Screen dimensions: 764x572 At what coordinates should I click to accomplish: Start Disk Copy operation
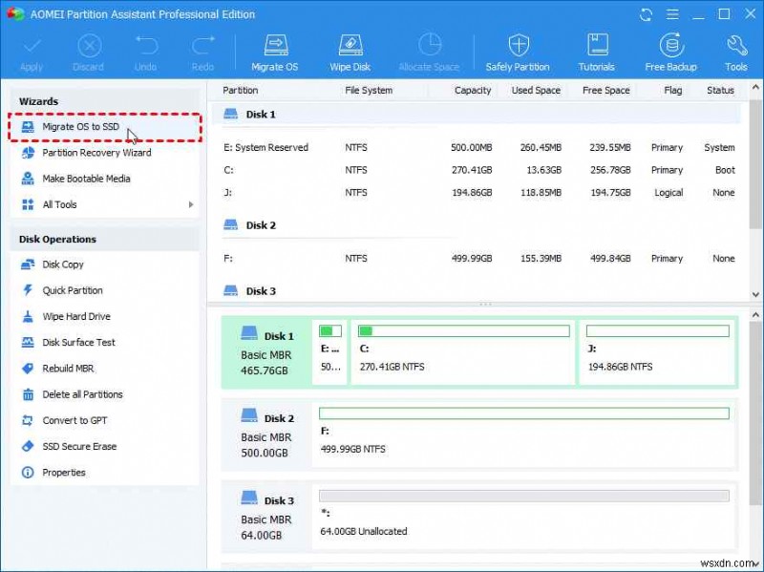tap(63, 265)
